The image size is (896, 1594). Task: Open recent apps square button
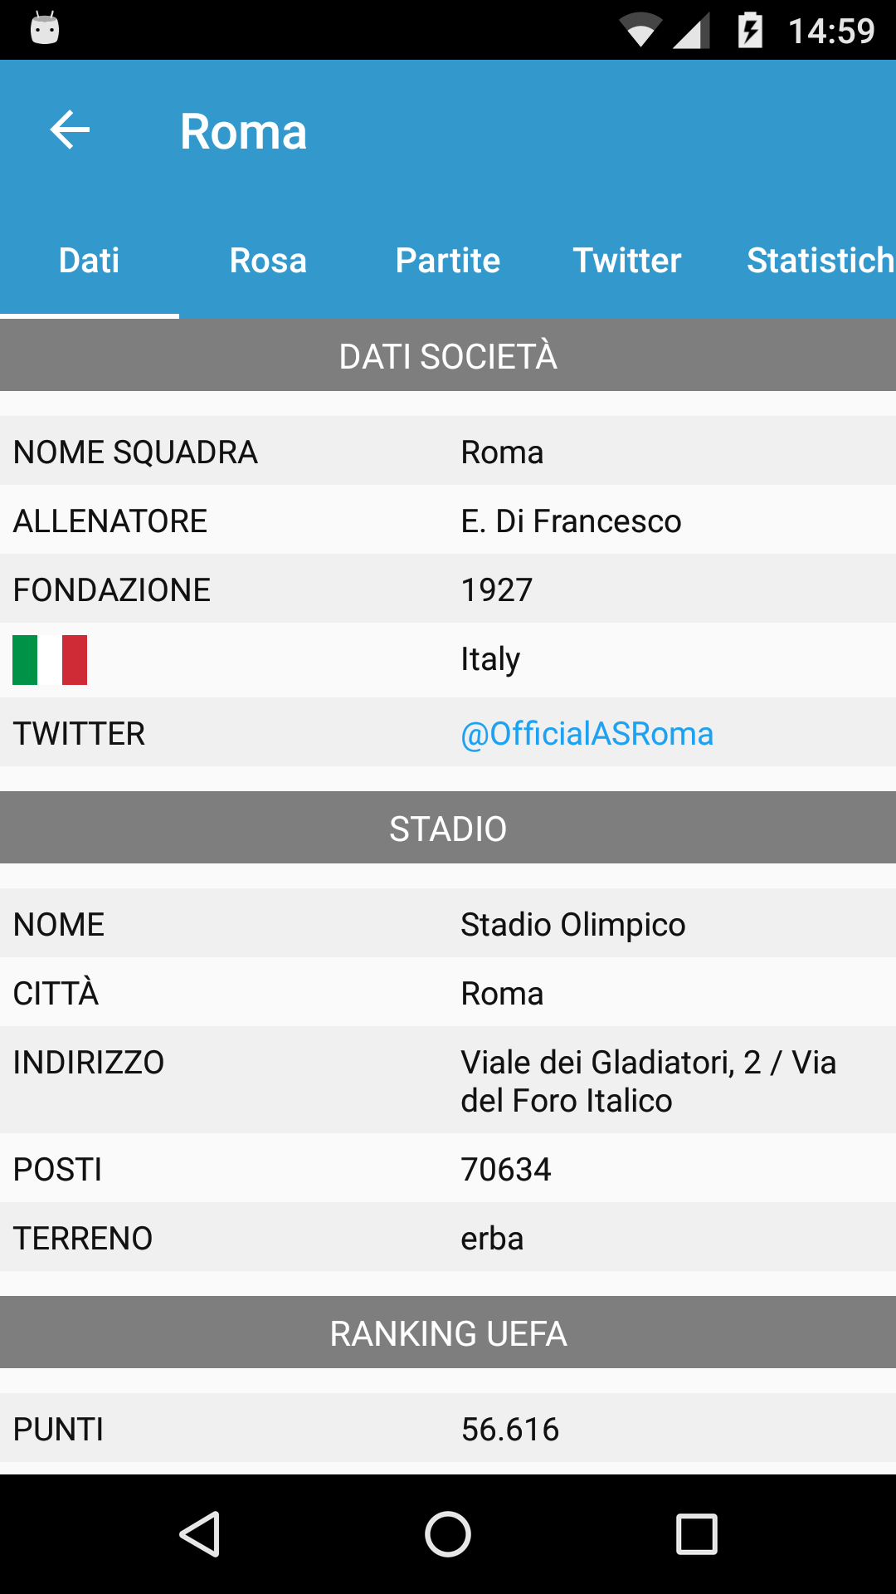point(697,1533)
